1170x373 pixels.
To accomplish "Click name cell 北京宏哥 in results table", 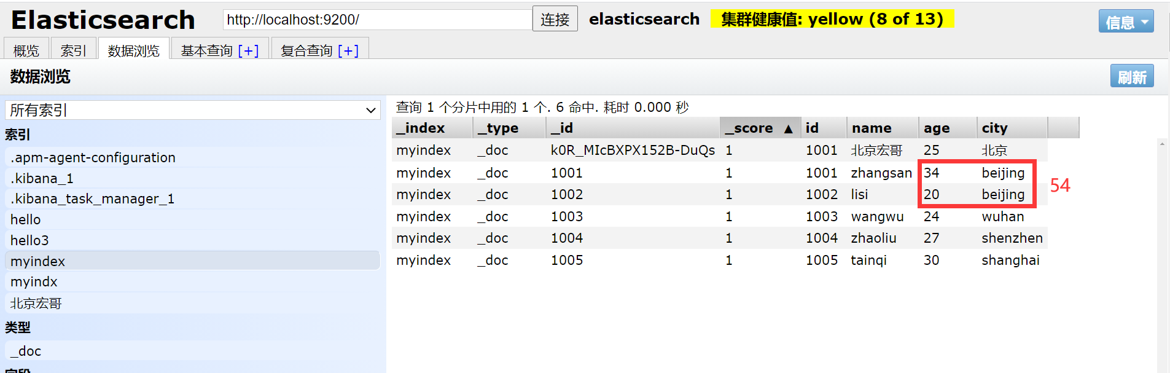I will (x=876, y=150).
